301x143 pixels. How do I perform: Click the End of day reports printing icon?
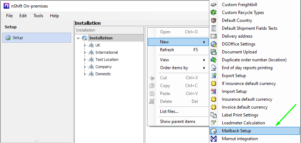(x=214, y=68)
